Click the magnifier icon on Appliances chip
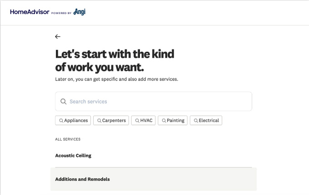 [x=61, y=121]
